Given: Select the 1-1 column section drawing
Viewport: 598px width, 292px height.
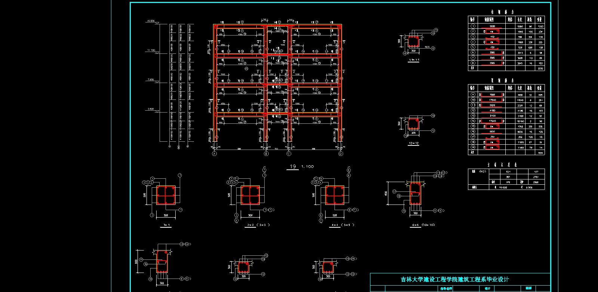Looking at the screenshot, I should pyautogui.click(x=166, y=195).
